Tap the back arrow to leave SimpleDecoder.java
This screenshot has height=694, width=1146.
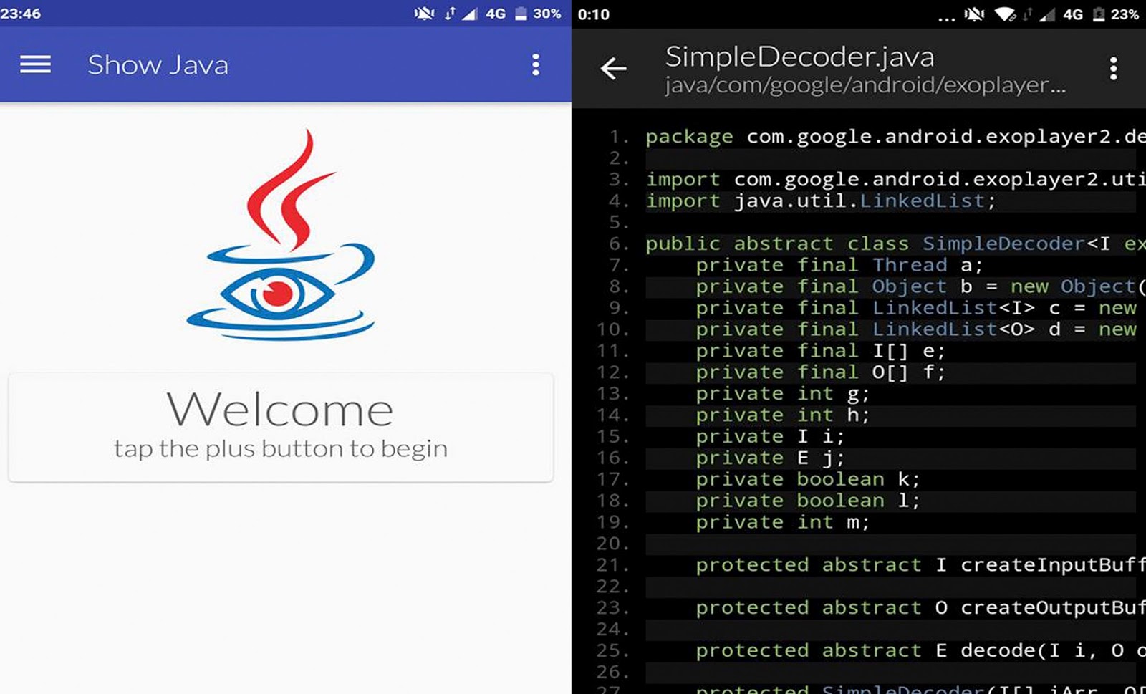(x=612, y=69)
